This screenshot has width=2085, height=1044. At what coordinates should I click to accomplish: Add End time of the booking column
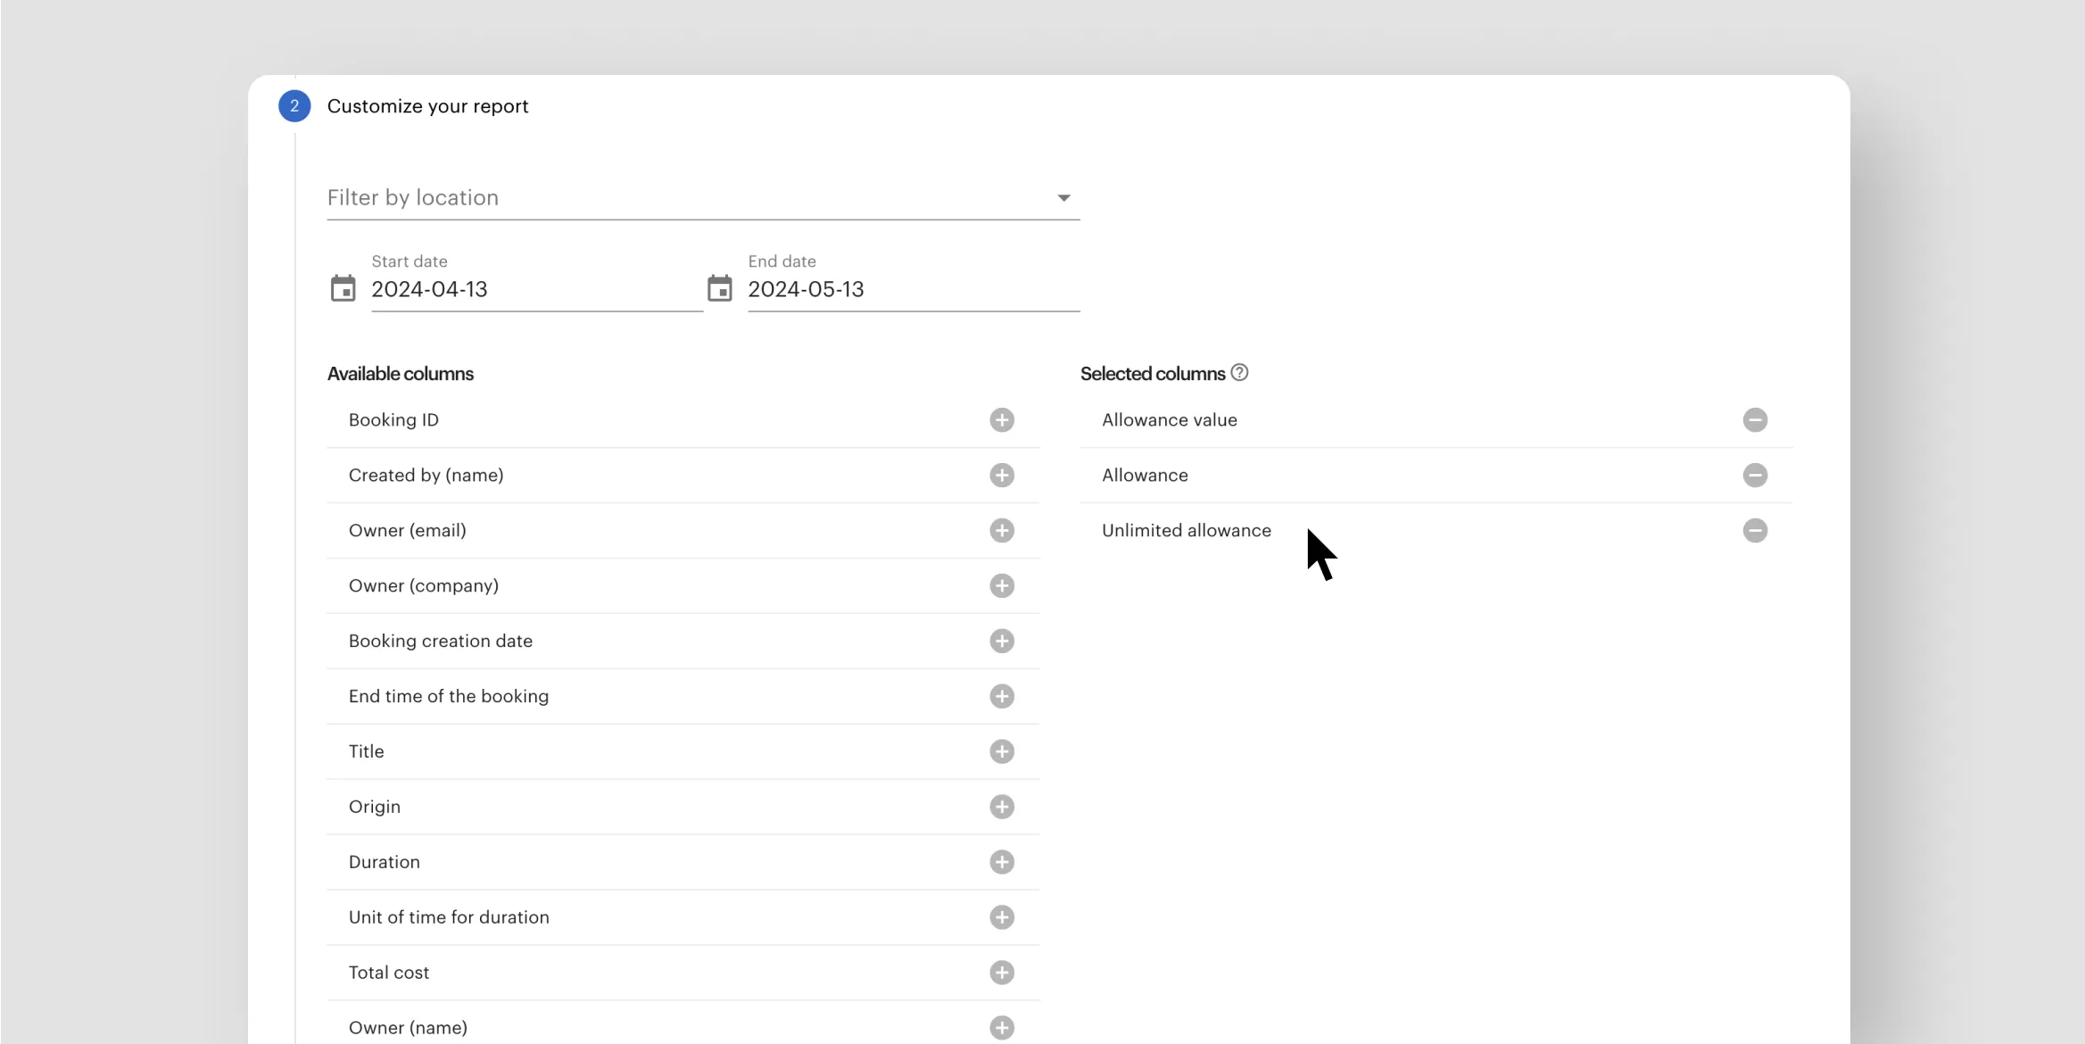pyautogui.click(x=1002, y=697)
